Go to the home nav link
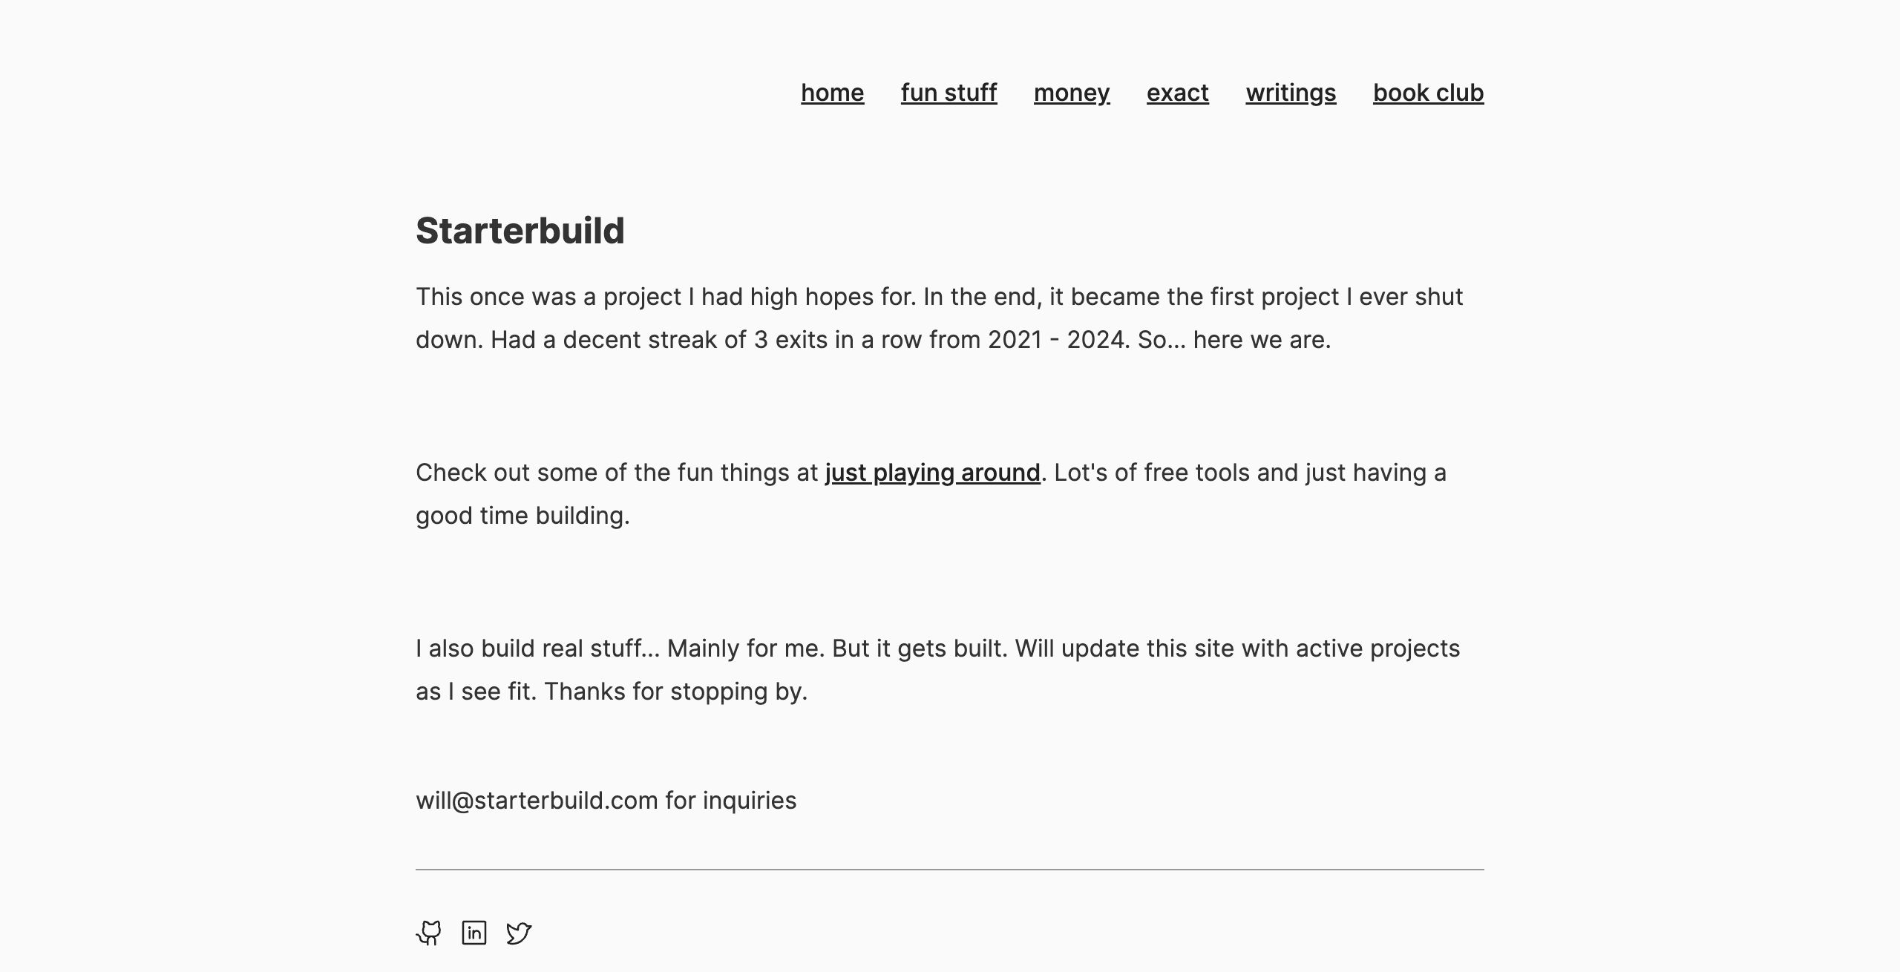 832,93
